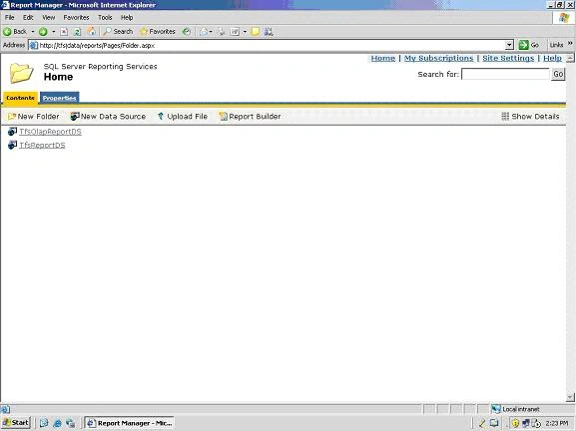Click the address bar URL field
The width and height of the screenshot is (576, 431).
tap(272, 45)
